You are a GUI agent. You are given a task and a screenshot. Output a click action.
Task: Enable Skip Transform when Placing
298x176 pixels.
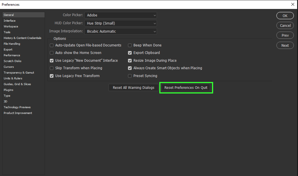pyautogui.click(x=52, y=68)
